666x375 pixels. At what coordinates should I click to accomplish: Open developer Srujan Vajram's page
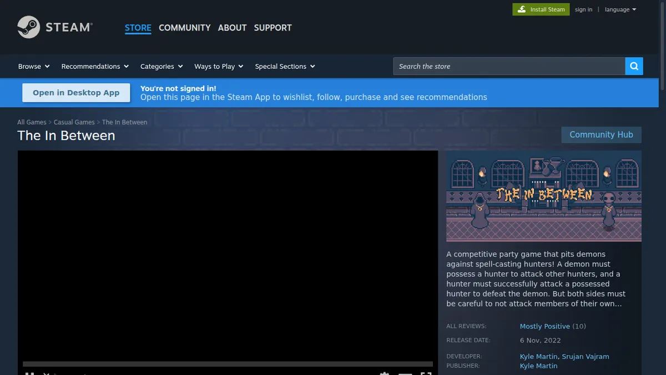[x=586, y=357]
